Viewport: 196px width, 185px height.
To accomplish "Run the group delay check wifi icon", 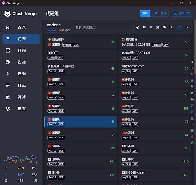I will (x=144, y=27).
